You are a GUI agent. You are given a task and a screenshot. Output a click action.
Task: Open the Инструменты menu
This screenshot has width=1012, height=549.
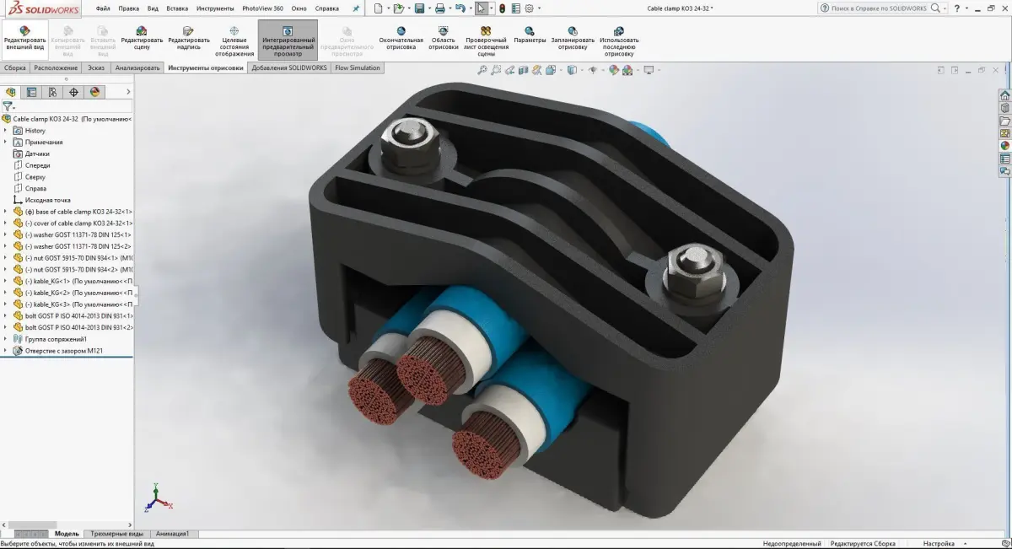coord(215,8)
